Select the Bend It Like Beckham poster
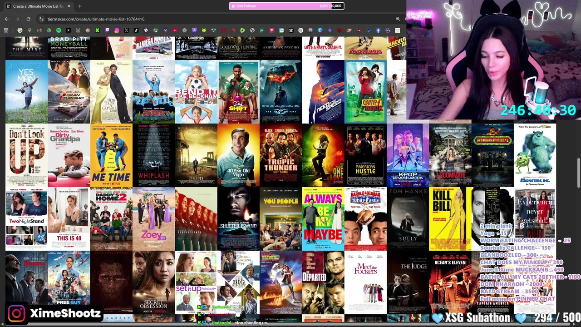 tap(196, 92)
